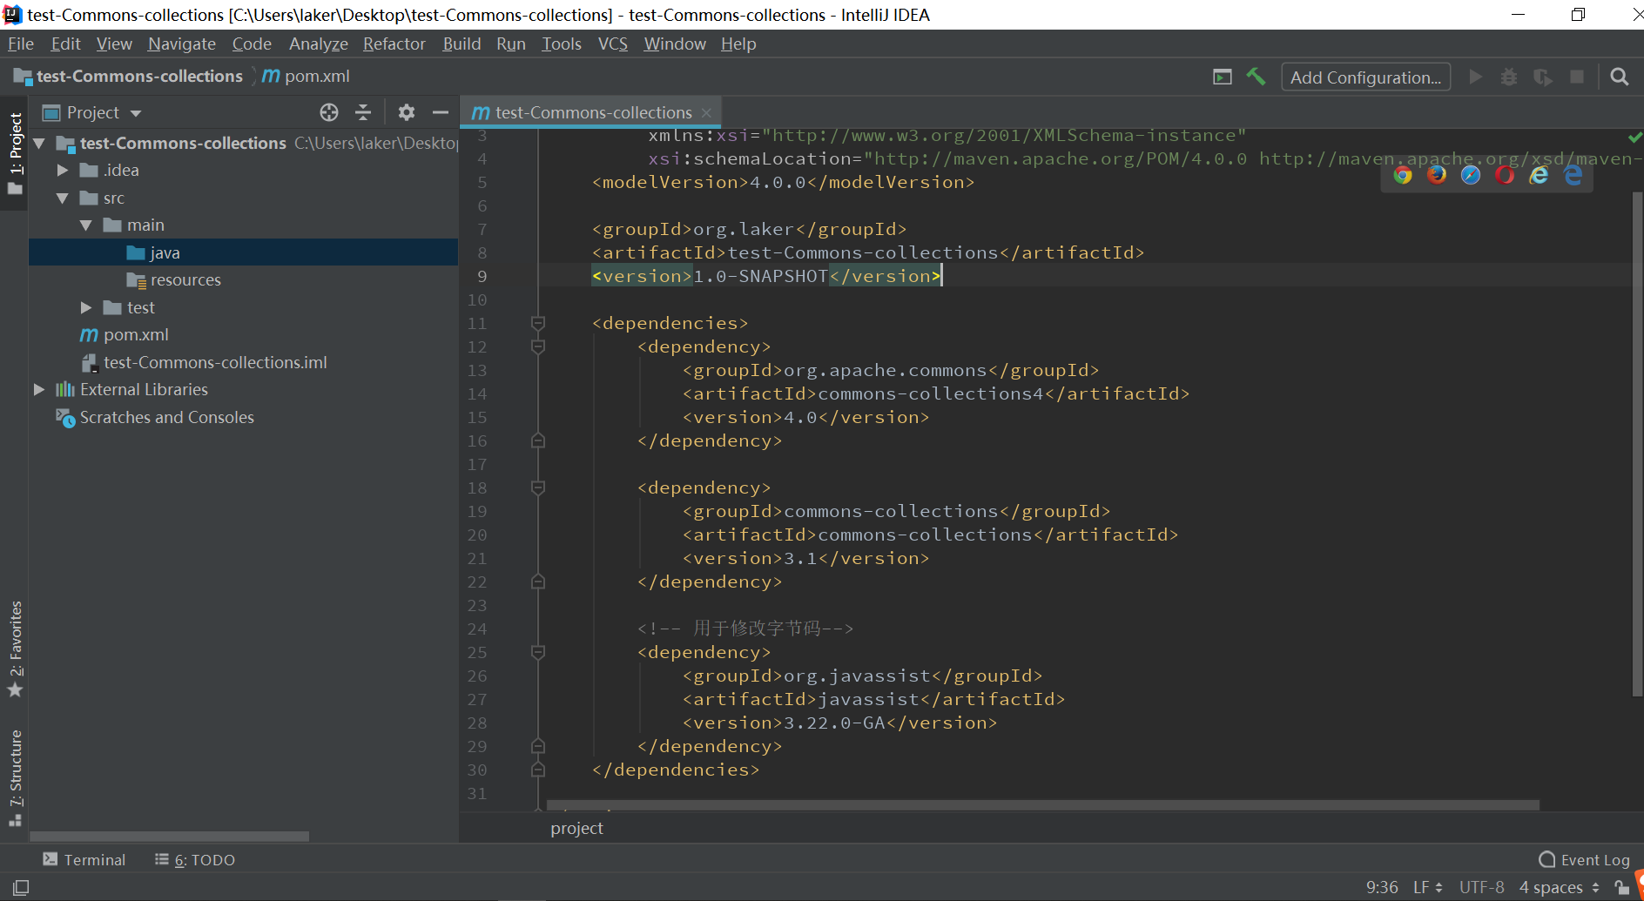Click the Stop square icon
This screenshot has width=1644, height=901.
(x=1577, y=77)
